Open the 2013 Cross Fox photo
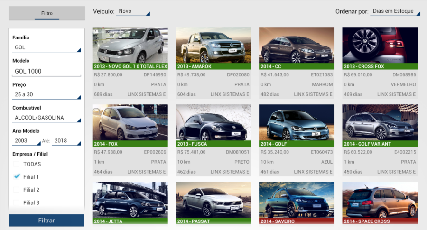 click(x=380, y=45)
